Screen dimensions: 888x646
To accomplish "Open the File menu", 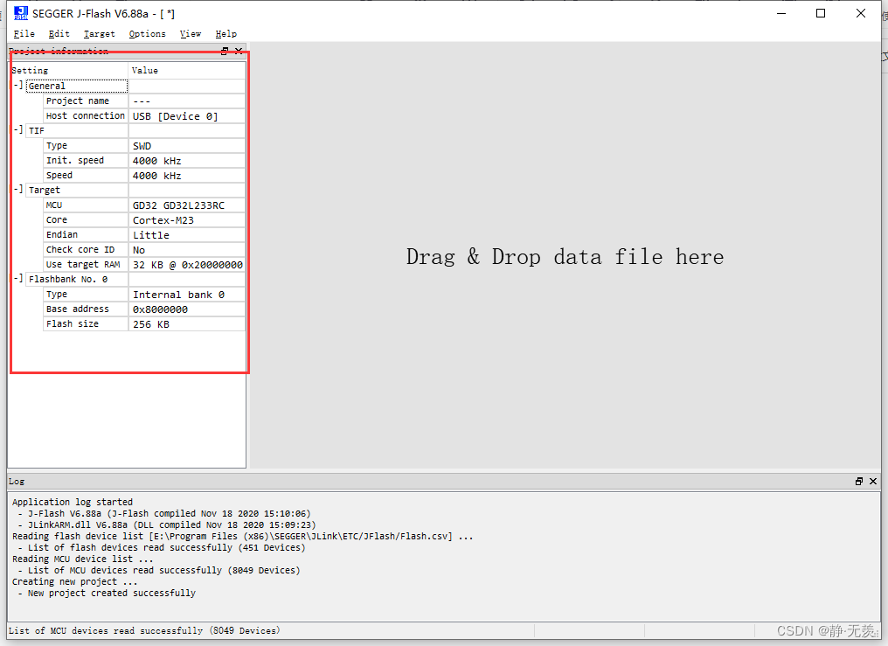I will (24, 34).
